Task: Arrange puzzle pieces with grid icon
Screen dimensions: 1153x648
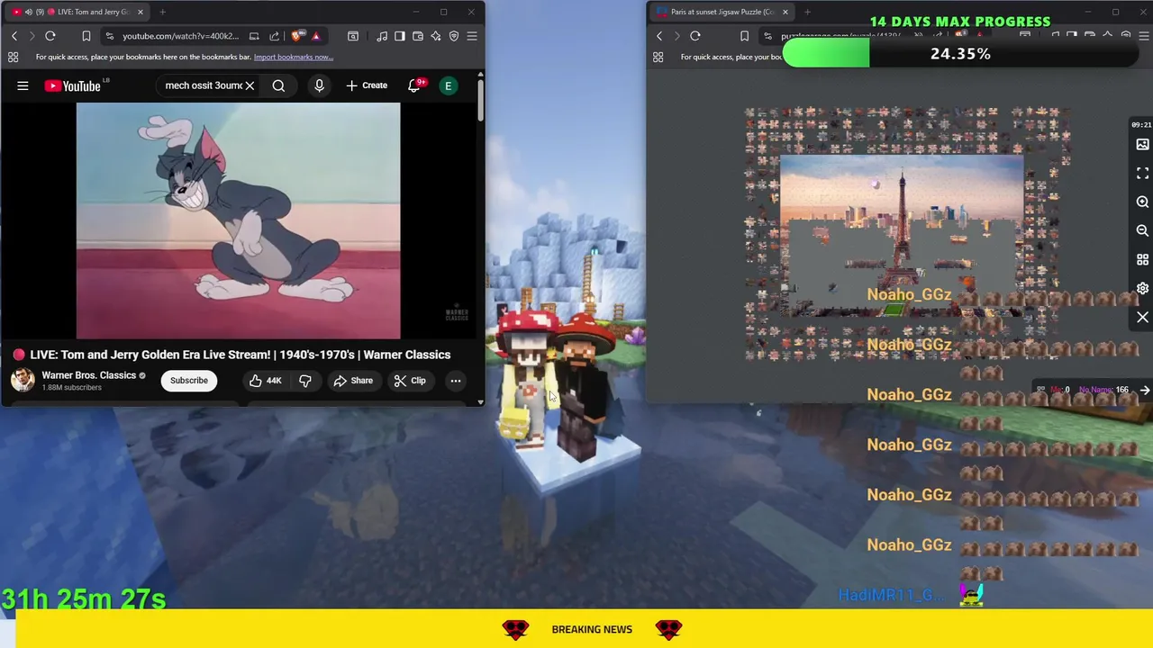Action: click(1142, 259)
